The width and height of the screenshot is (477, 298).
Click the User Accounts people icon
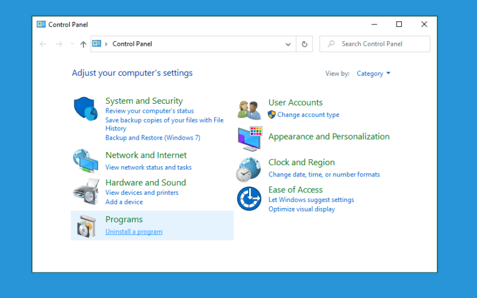point(249,110)
